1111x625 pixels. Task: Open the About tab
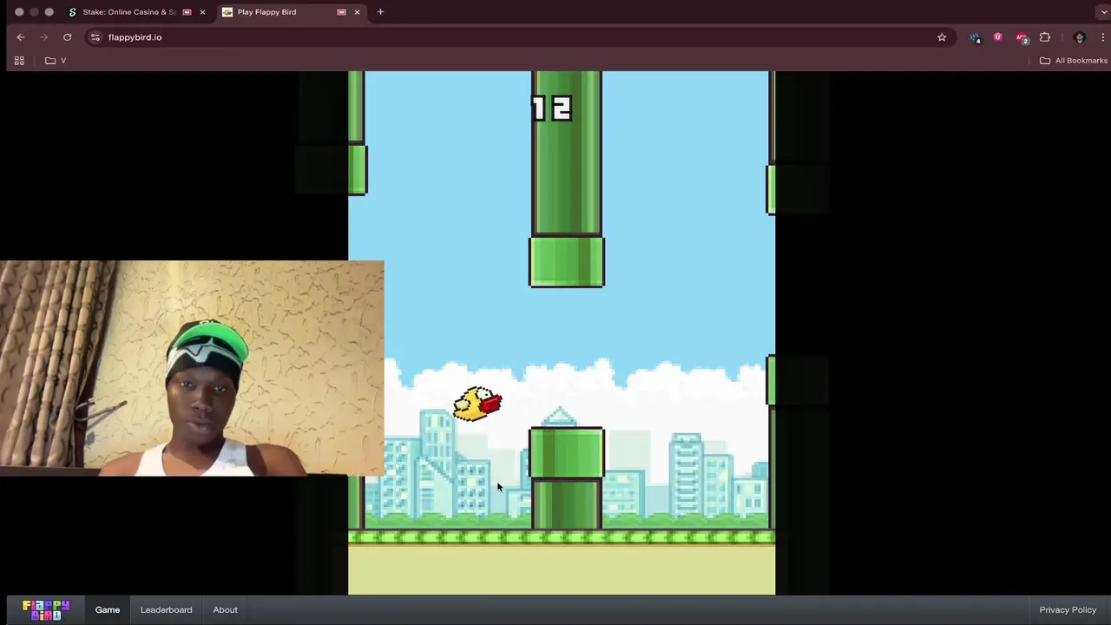226,609
